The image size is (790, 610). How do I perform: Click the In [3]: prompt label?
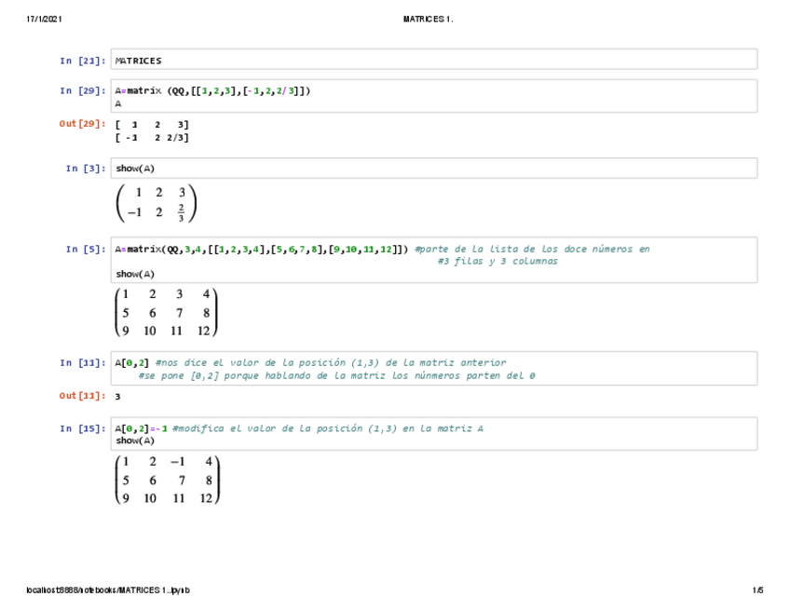[86, 169]
